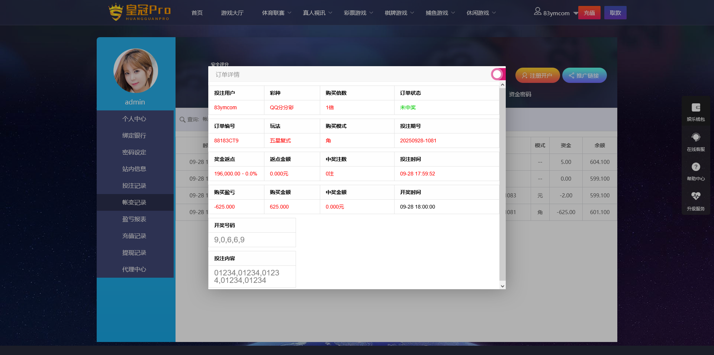Screen dimensions: 714x355
Task: Open the 娱乐钱包 wallet icon
Action: click(x=696, y=108)
